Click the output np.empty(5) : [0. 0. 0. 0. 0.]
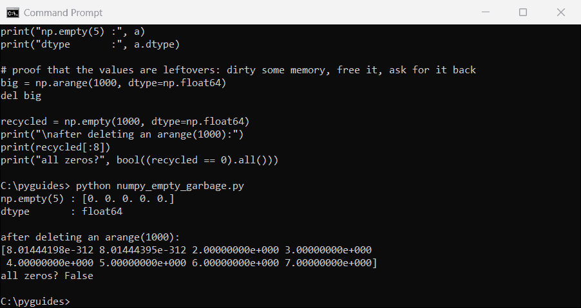The height and width of the screenshot is (308, 581). [x=88, y=199]
